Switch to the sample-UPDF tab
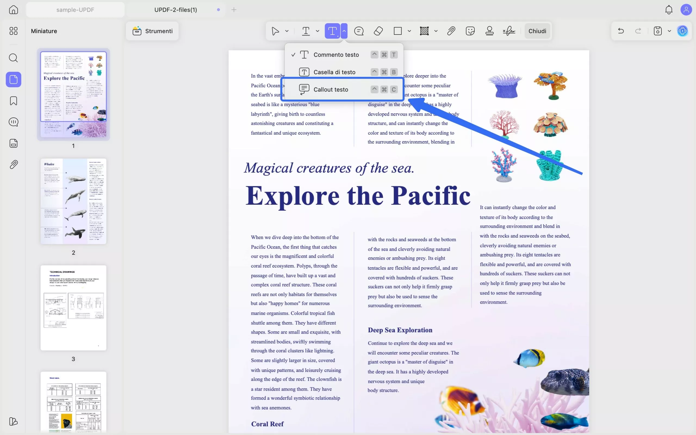This screenshot has width=696, height=435. [x=75, y=10]
